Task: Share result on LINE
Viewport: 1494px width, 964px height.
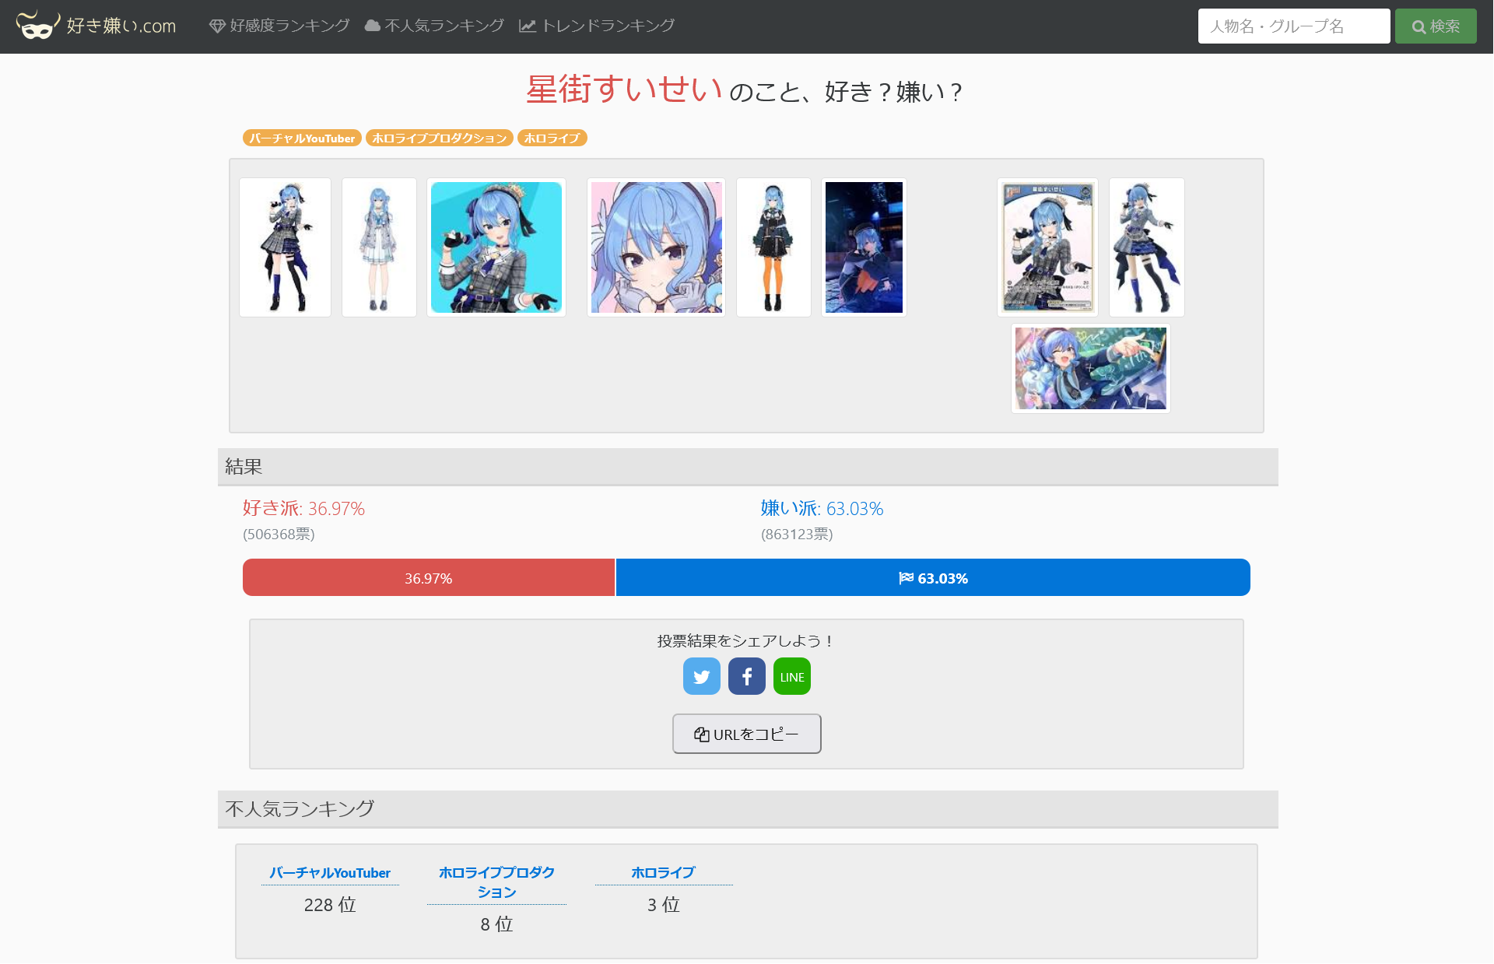Action: (x=792, y=676)
